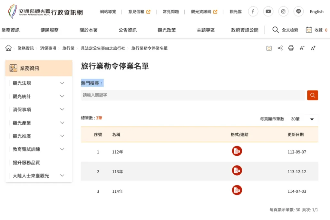Click 業務資訊 in breadcrumb

(26, 48)
